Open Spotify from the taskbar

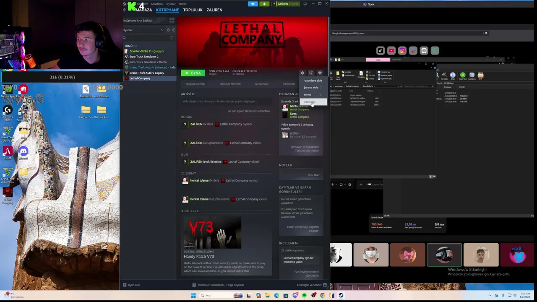304,295
